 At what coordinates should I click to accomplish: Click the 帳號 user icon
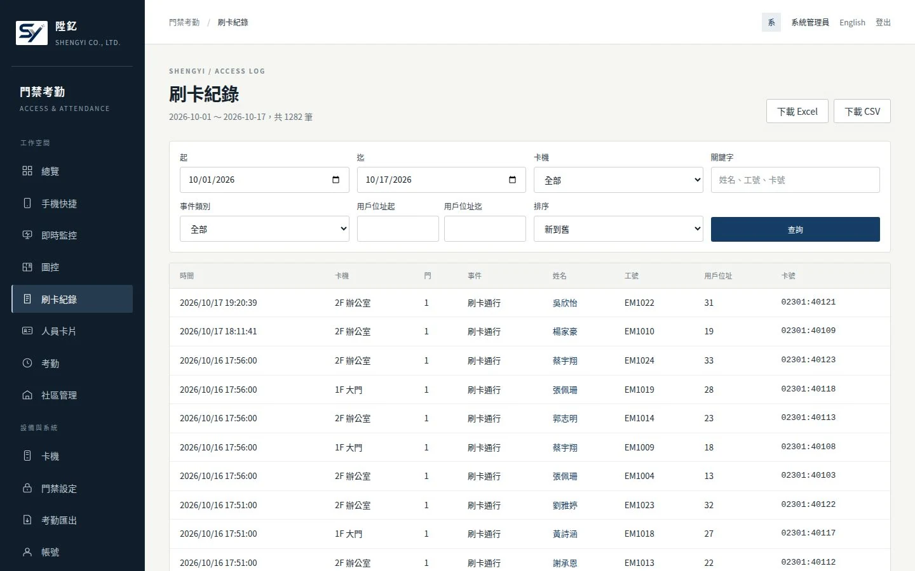pos(27,552)
